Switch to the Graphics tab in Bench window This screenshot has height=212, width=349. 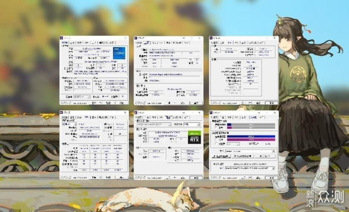pos(243,117)
